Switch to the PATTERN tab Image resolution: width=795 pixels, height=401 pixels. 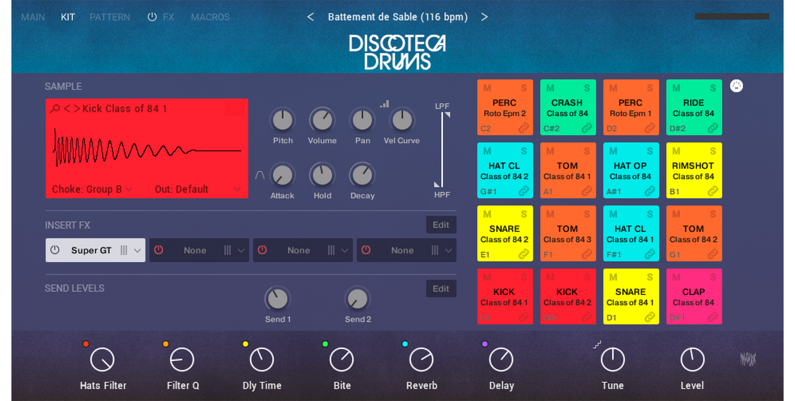(x=110, y=17)
